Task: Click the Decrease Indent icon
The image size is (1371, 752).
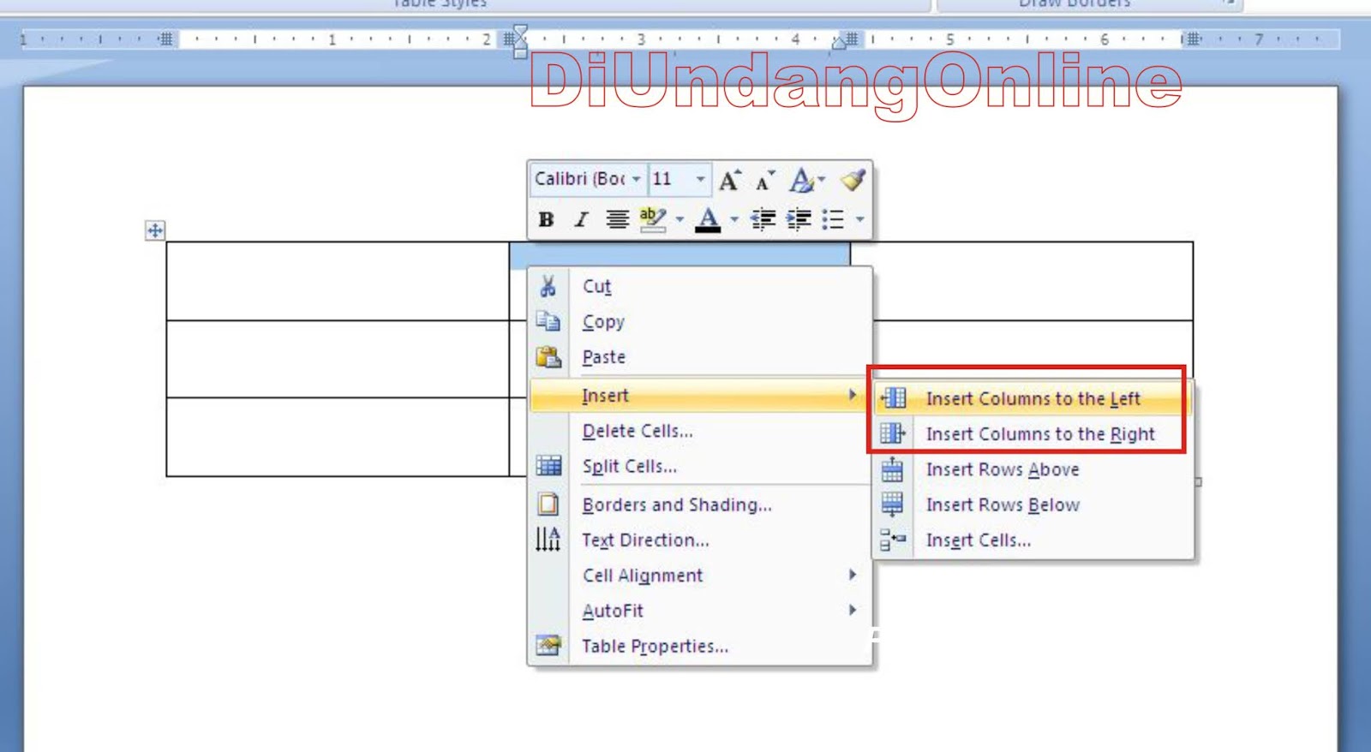Action: point(763,219)
